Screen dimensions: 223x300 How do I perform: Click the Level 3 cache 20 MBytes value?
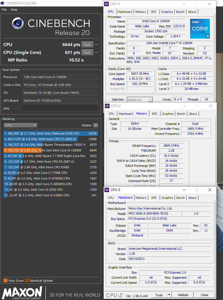click(192, 89)
